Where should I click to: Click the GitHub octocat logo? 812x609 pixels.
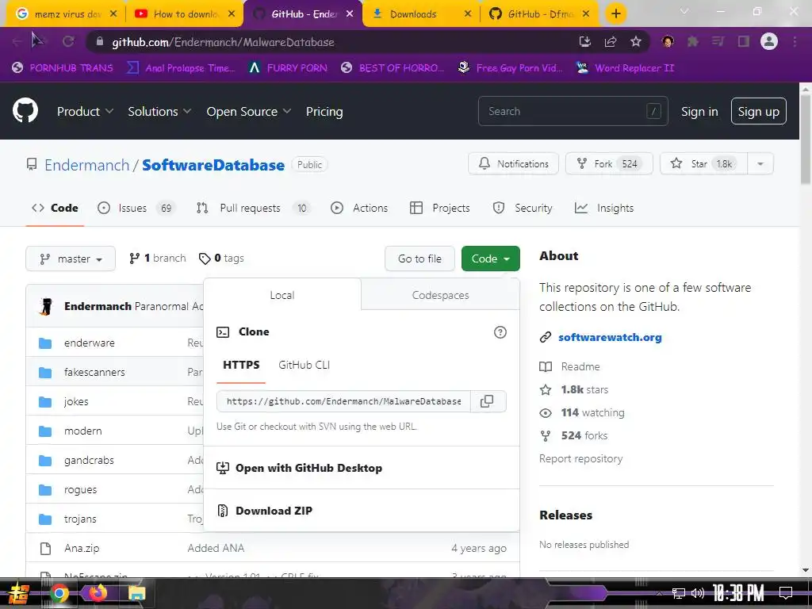coord(25,110)
